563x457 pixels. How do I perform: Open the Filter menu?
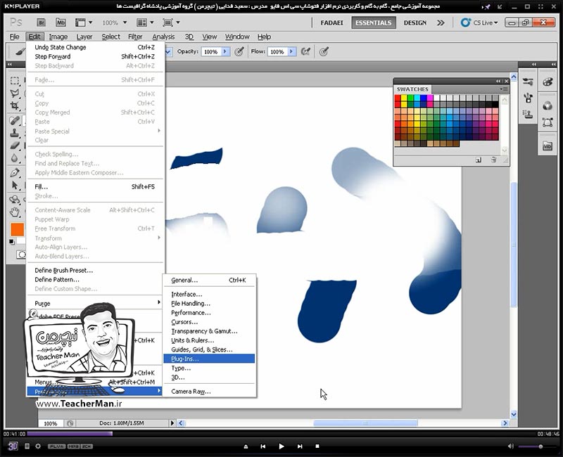click(135, 37)
